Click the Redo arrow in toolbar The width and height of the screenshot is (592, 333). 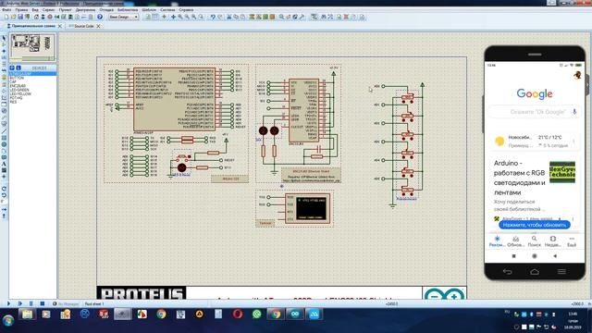(x=220, y=17)
